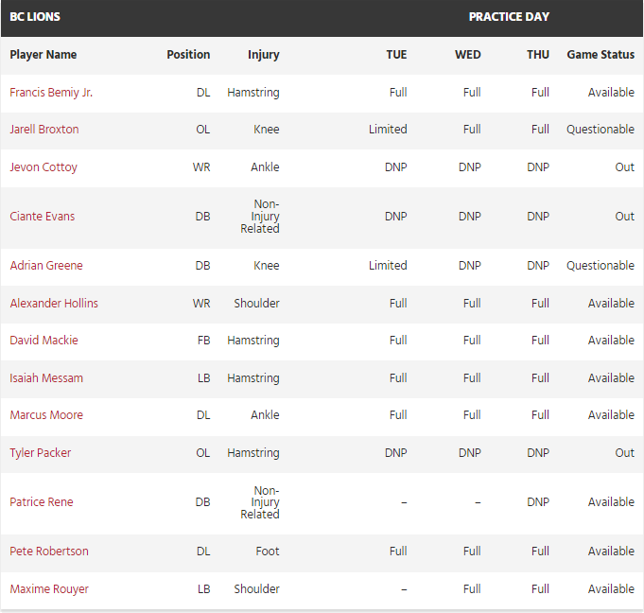Image resolution: width=644 pixels, height=613 pixels.
Task: Select Alexander Hollins's Shoulder injury cell
Action: coord(256,304)
